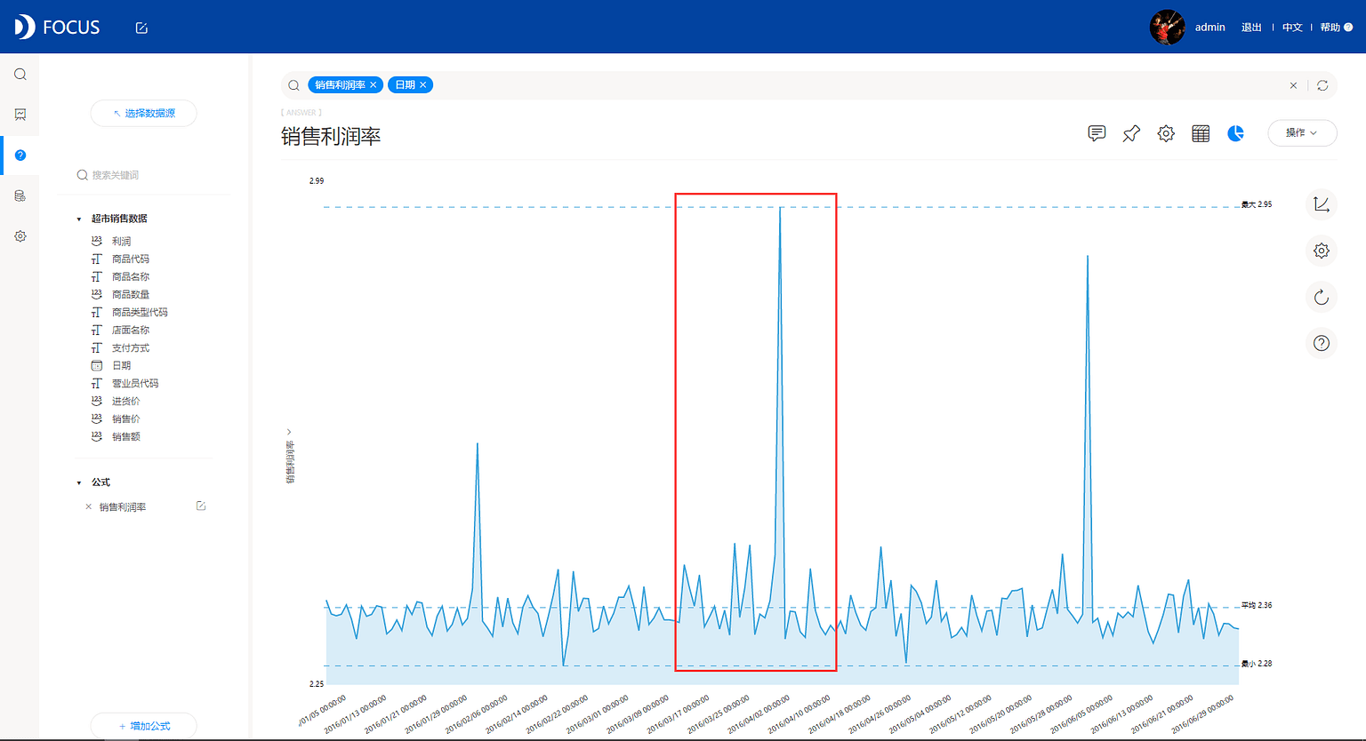Open system settings gear in left sidebar

(20, 236)
